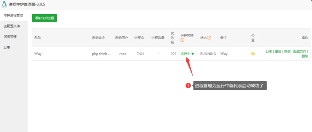Click the 进程守护管理器-3.0.5 title text

tap(27, 4)
